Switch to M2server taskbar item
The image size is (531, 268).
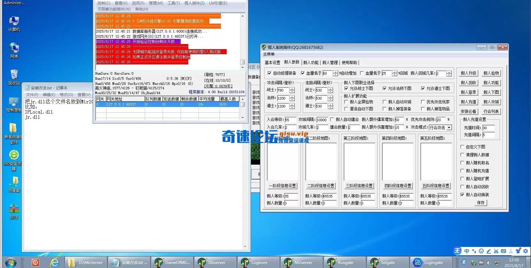pos(301,263)
